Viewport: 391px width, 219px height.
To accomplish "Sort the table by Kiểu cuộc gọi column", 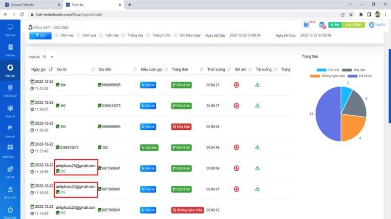I will click(166, 70).
